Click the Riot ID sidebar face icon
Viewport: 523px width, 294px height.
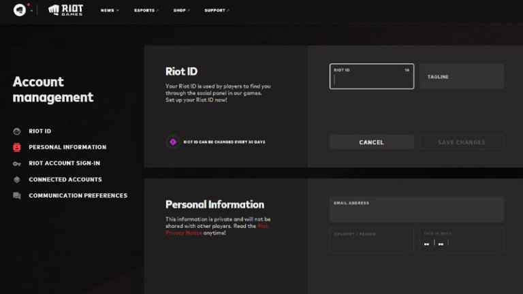click(x=16, y=131)
